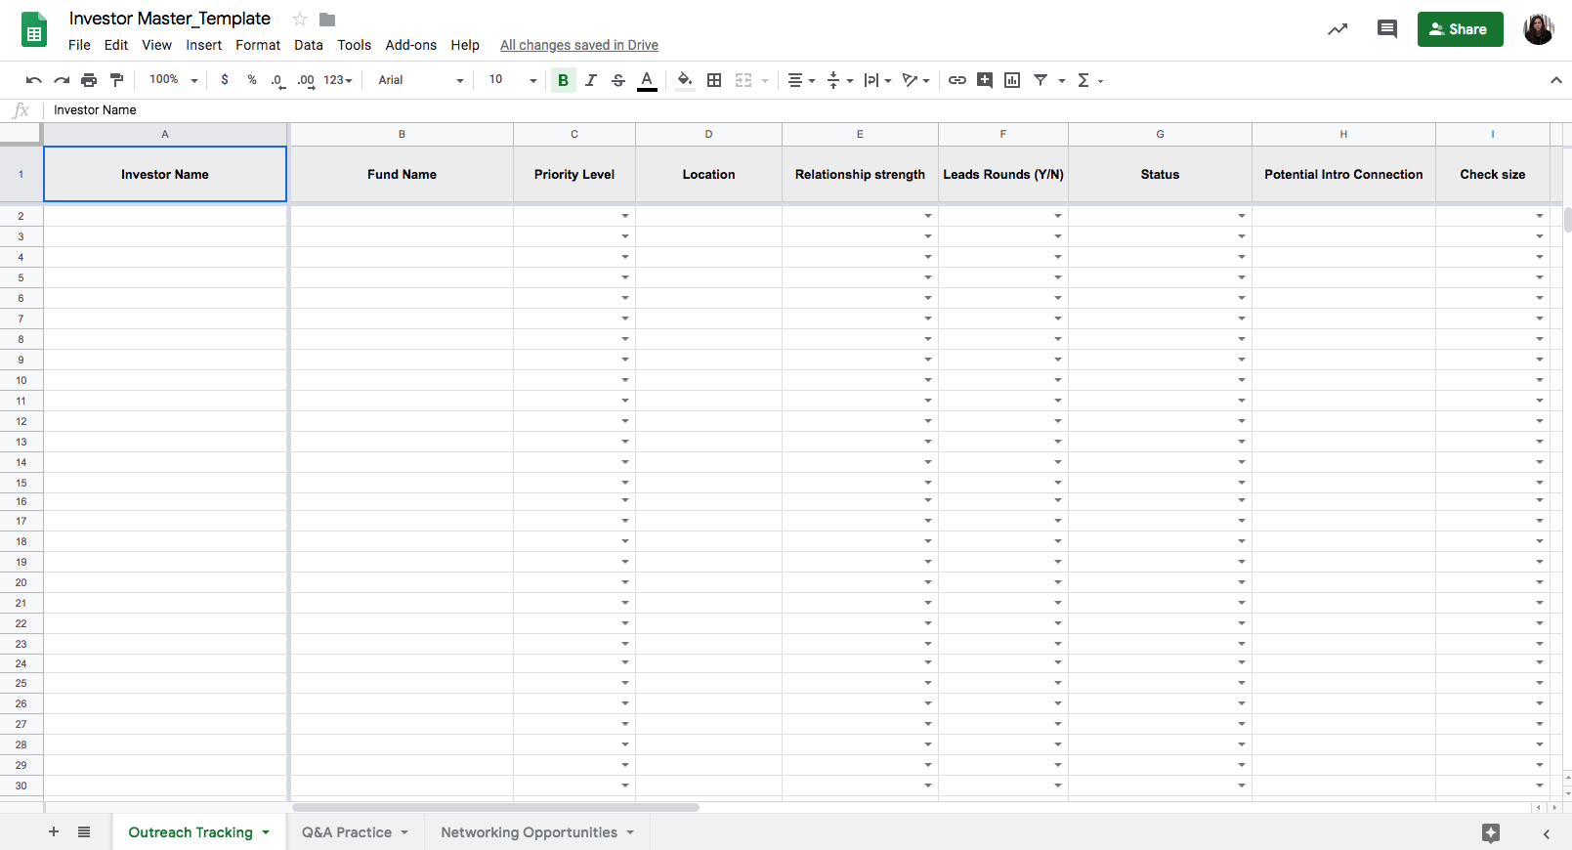Open text rotation options
Screen dimensions: 1572x850
915,80
